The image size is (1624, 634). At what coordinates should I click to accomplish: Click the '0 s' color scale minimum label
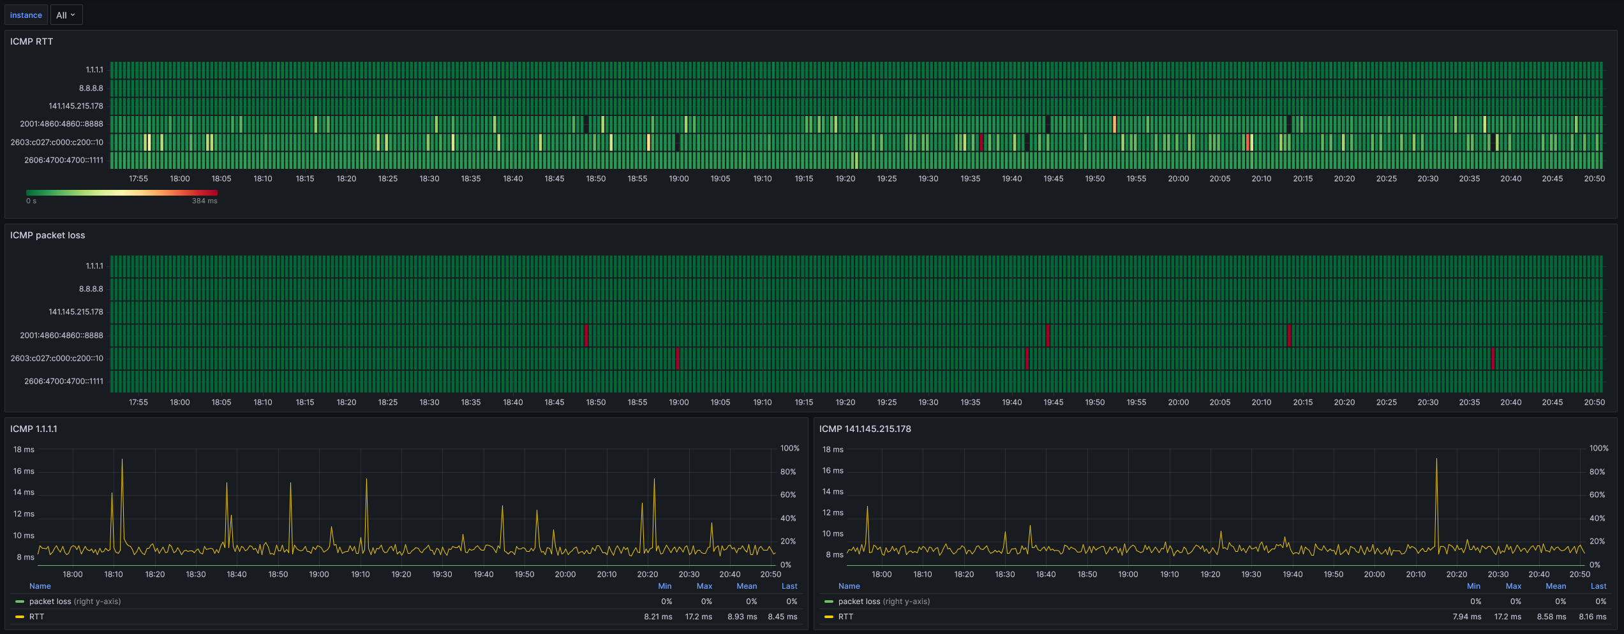coord(31,201)
